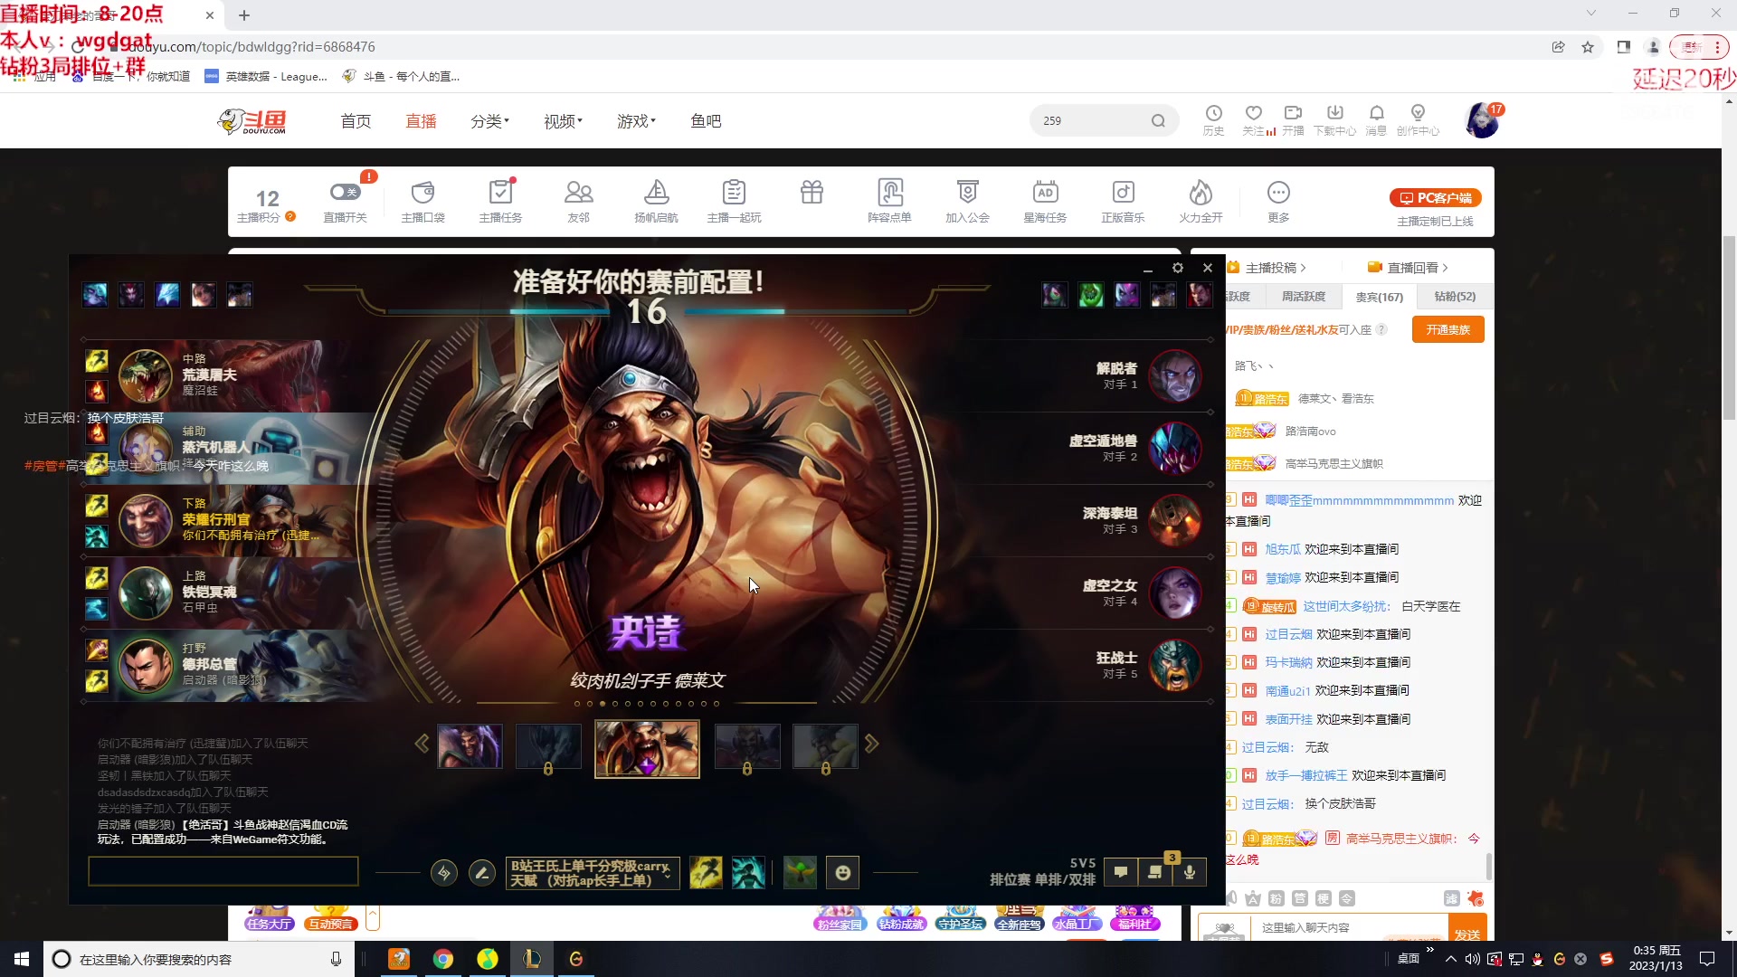Select the first Draven skin thumbnail
The height and width of the screenshot is (977, 1737).
point(470,746)
